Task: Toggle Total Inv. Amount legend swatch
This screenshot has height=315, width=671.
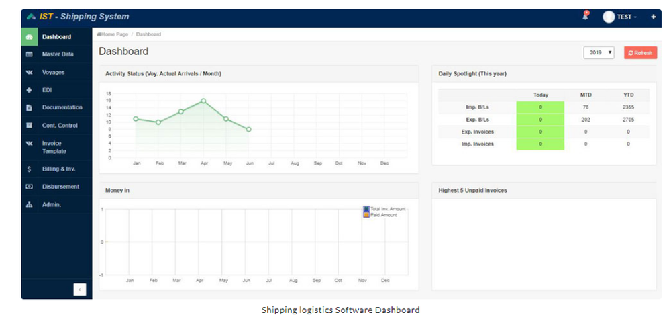Action: click(x=366, y=209)
